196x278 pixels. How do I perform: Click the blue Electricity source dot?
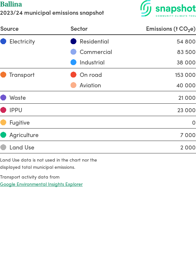[3, 41]
